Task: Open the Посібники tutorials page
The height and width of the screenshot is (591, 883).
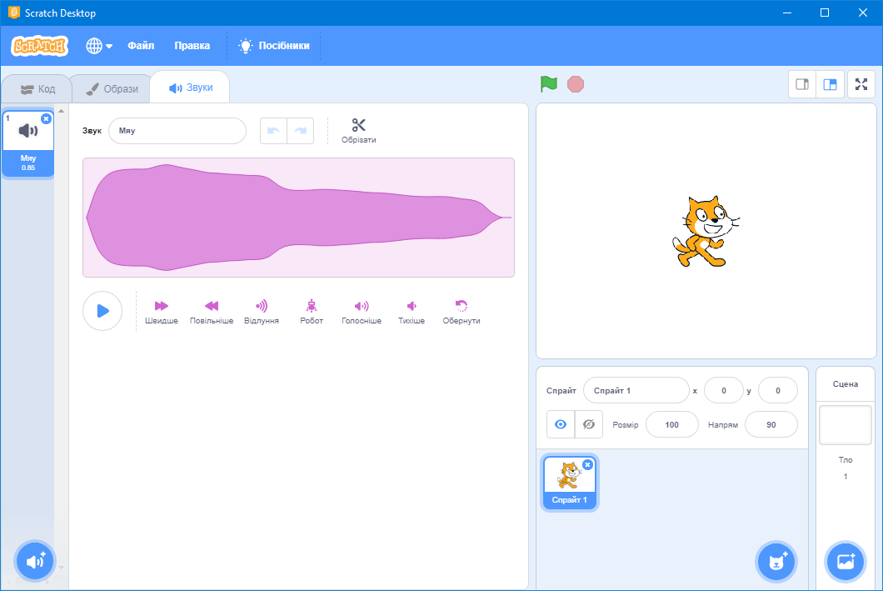Action: (x=273, y=46)
